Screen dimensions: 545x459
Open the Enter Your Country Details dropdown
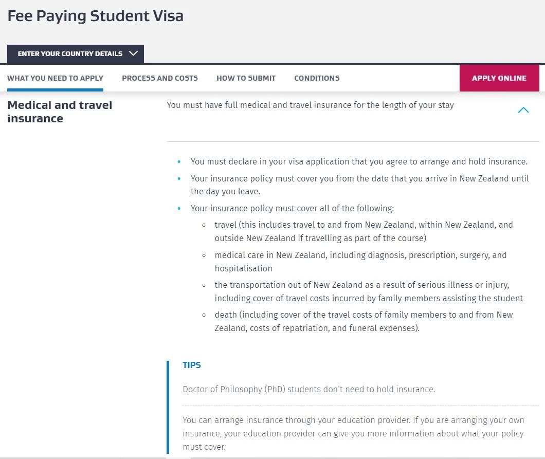[x=76, y=54]
